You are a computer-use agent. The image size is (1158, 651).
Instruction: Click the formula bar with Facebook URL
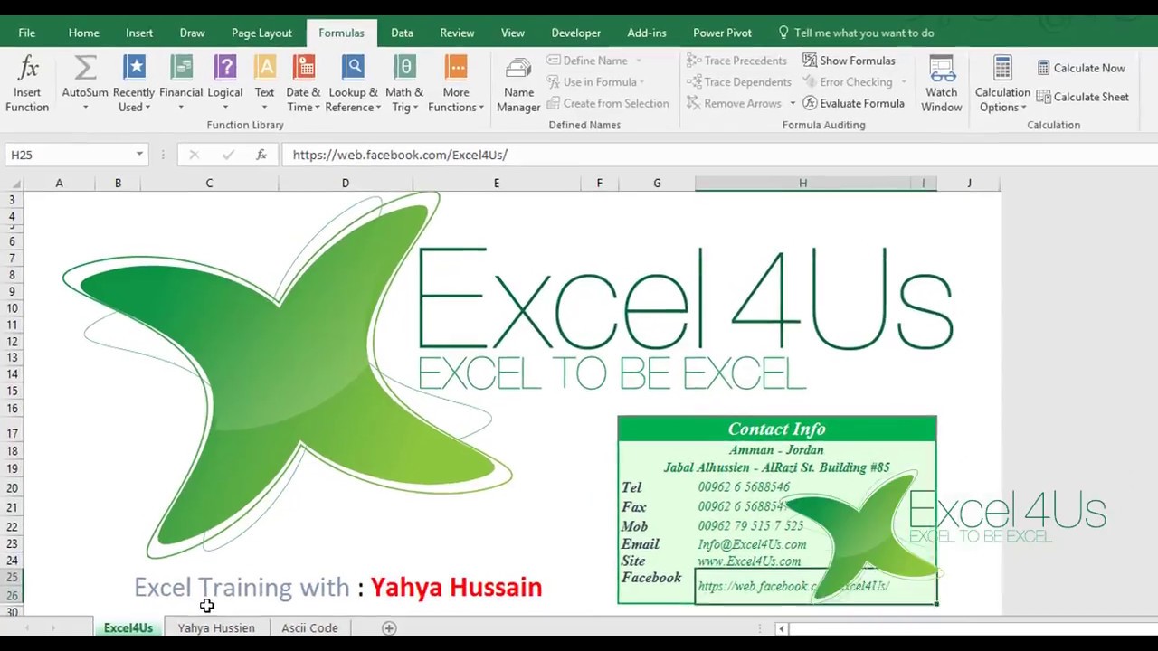pos(719,155)
